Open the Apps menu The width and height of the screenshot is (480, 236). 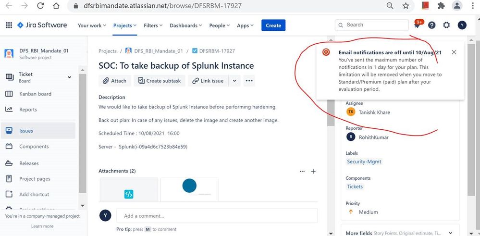[x=245, y=25]
